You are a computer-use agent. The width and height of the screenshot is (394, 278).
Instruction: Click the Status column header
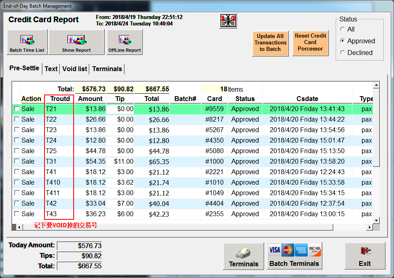[x=245, y=99]
